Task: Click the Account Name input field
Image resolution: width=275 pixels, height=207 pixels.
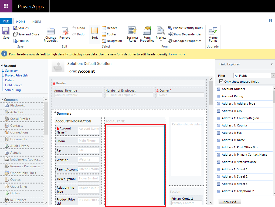Action: [x=89, y=130]
